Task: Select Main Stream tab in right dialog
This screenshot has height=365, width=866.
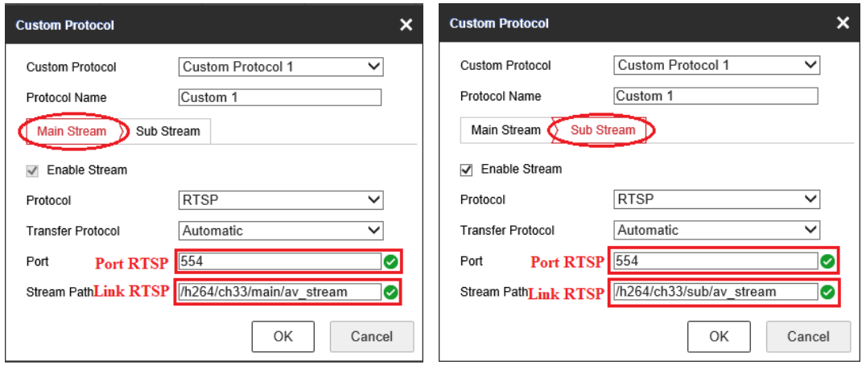Action: (505, 129)
